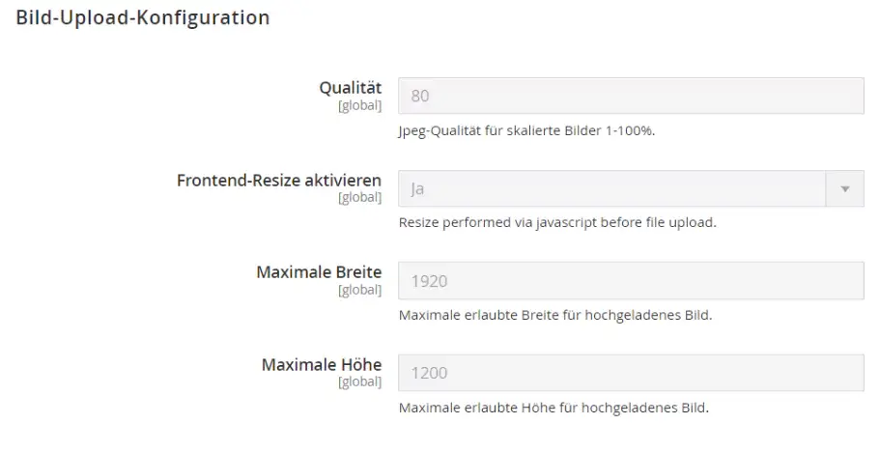Focus the Qualität input field
Screen dimensions: 879x452
[x=630, y=97]
